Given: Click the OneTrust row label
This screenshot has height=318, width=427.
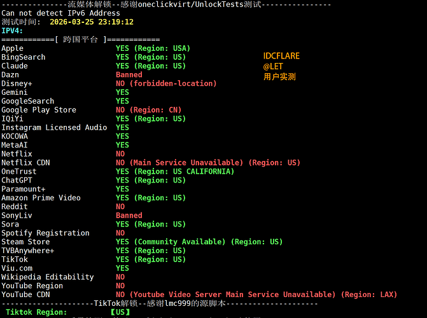Looking at the screenshot, I should click(19, 172).
